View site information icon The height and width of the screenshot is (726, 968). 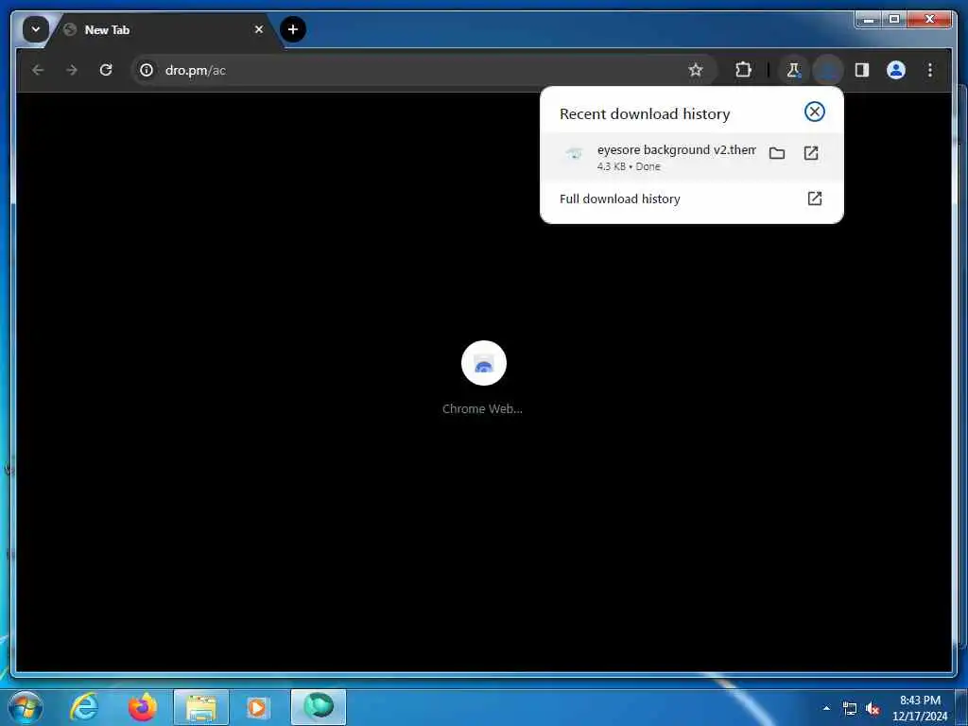147,70
